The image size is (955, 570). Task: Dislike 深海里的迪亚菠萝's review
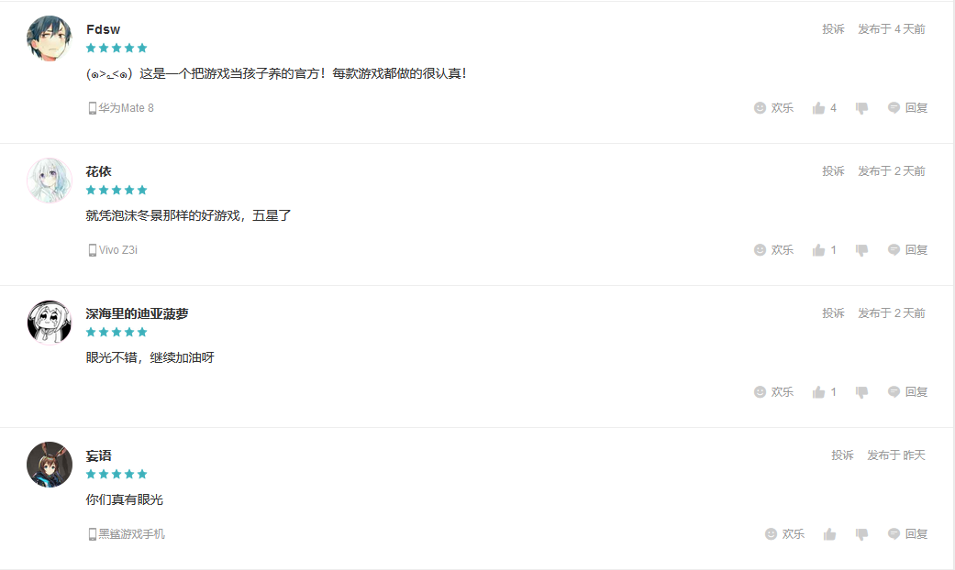click(x=861, y=392)
